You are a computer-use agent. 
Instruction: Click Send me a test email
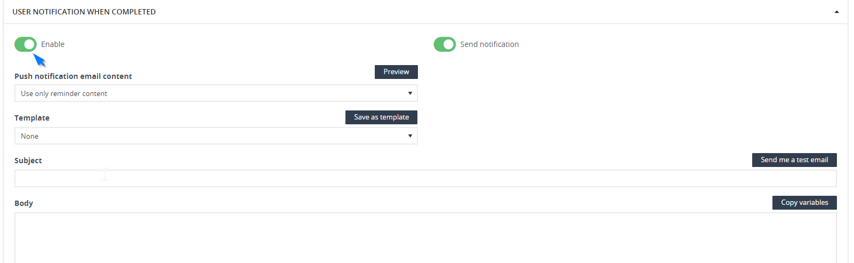[794, 160]
